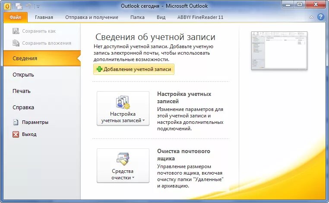This screenshot has width=329, height=203.
Task: Maximize the Outlook window
Action: [x=300, y=5]
